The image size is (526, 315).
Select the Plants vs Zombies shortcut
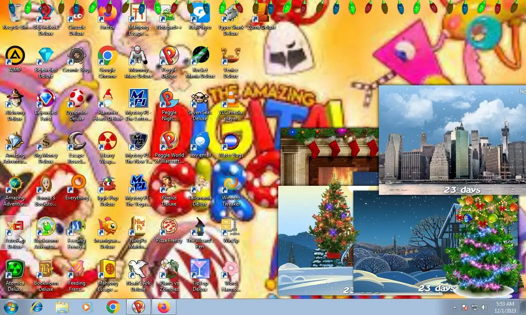[169, 275]
